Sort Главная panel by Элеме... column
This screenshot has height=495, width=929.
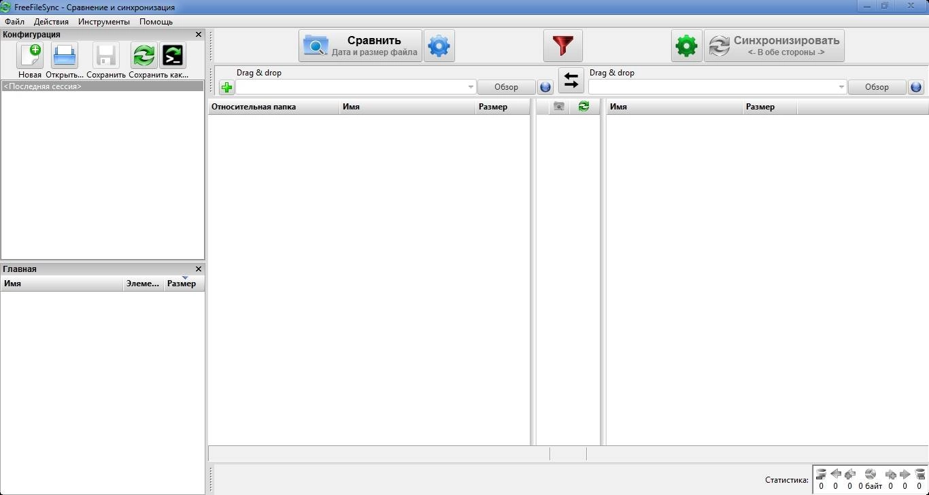tap(143, 284)
